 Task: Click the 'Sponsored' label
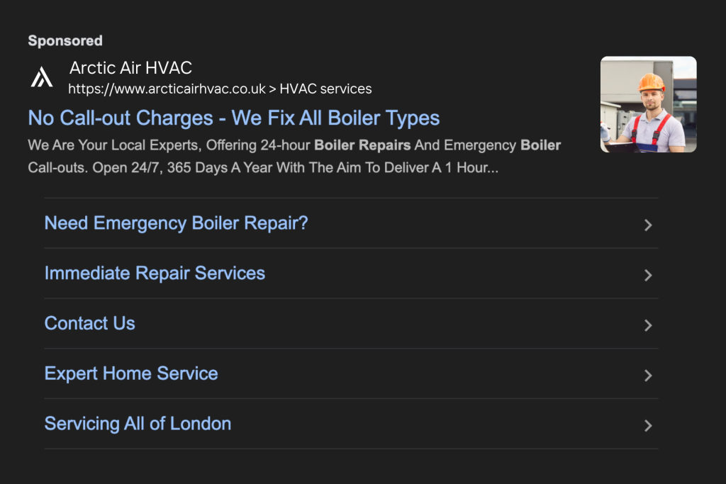coord(65,41)
